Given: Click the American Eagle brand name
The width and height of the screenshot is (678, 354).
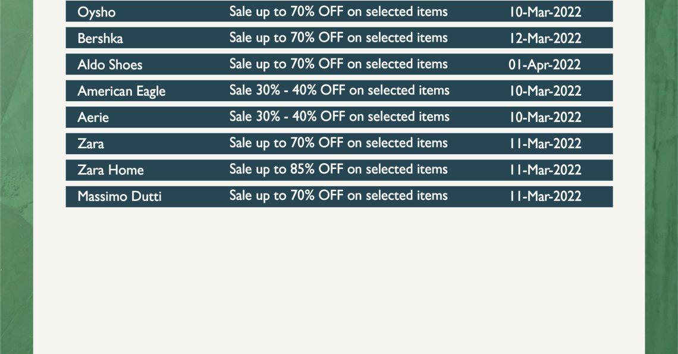Looking at the screenshot, I should [x=121, y=91].
